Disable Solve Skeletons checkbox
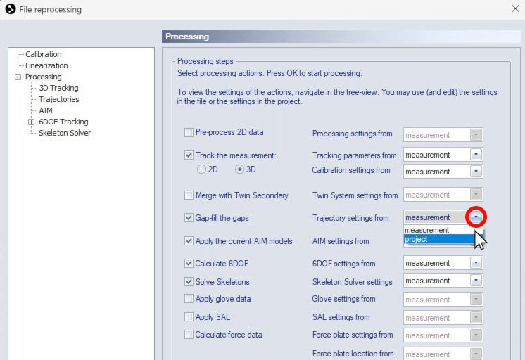This screenshot has width=525, height=360. [x=189, y=281]
